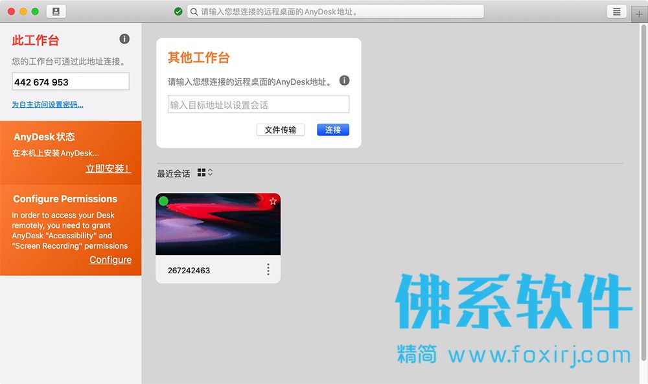Open 为自主访问设置密码 link

(x=47, y=104)
